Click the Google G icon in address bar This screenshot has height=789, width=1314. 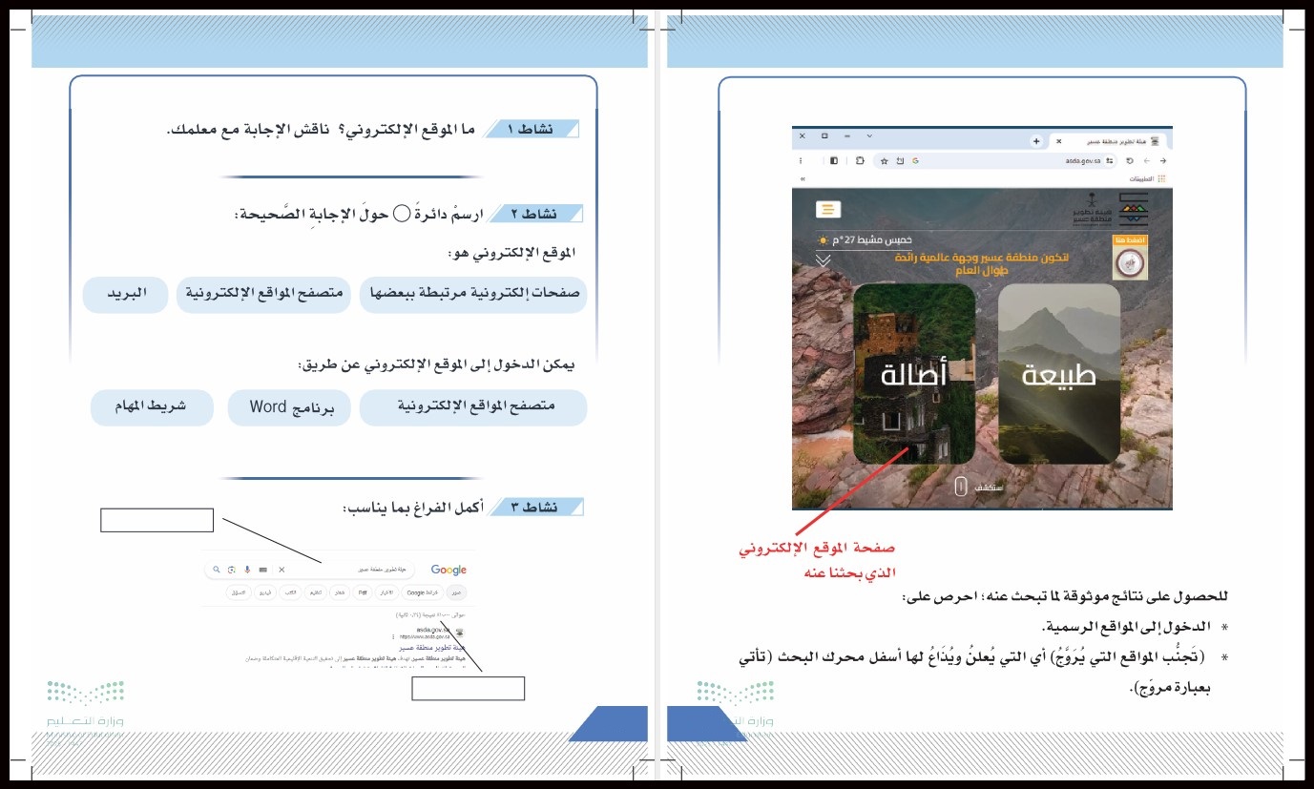click(915, 160)
